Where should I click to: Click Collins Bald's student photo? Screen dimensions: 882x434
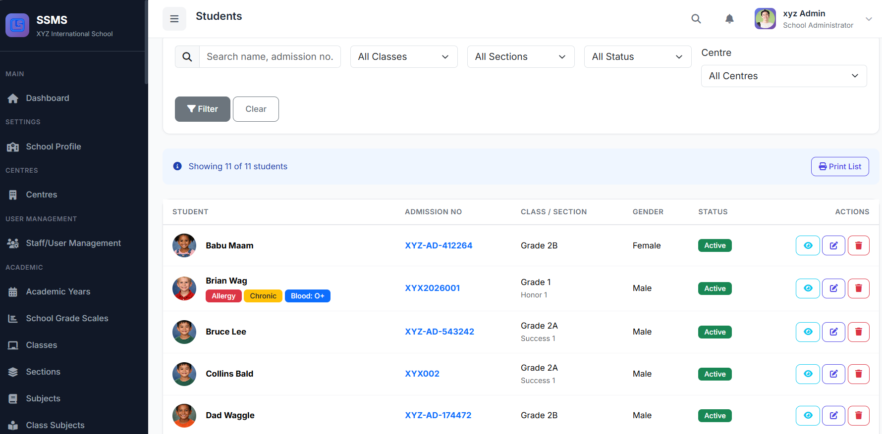pyautogui.click(x=184, y=374)
